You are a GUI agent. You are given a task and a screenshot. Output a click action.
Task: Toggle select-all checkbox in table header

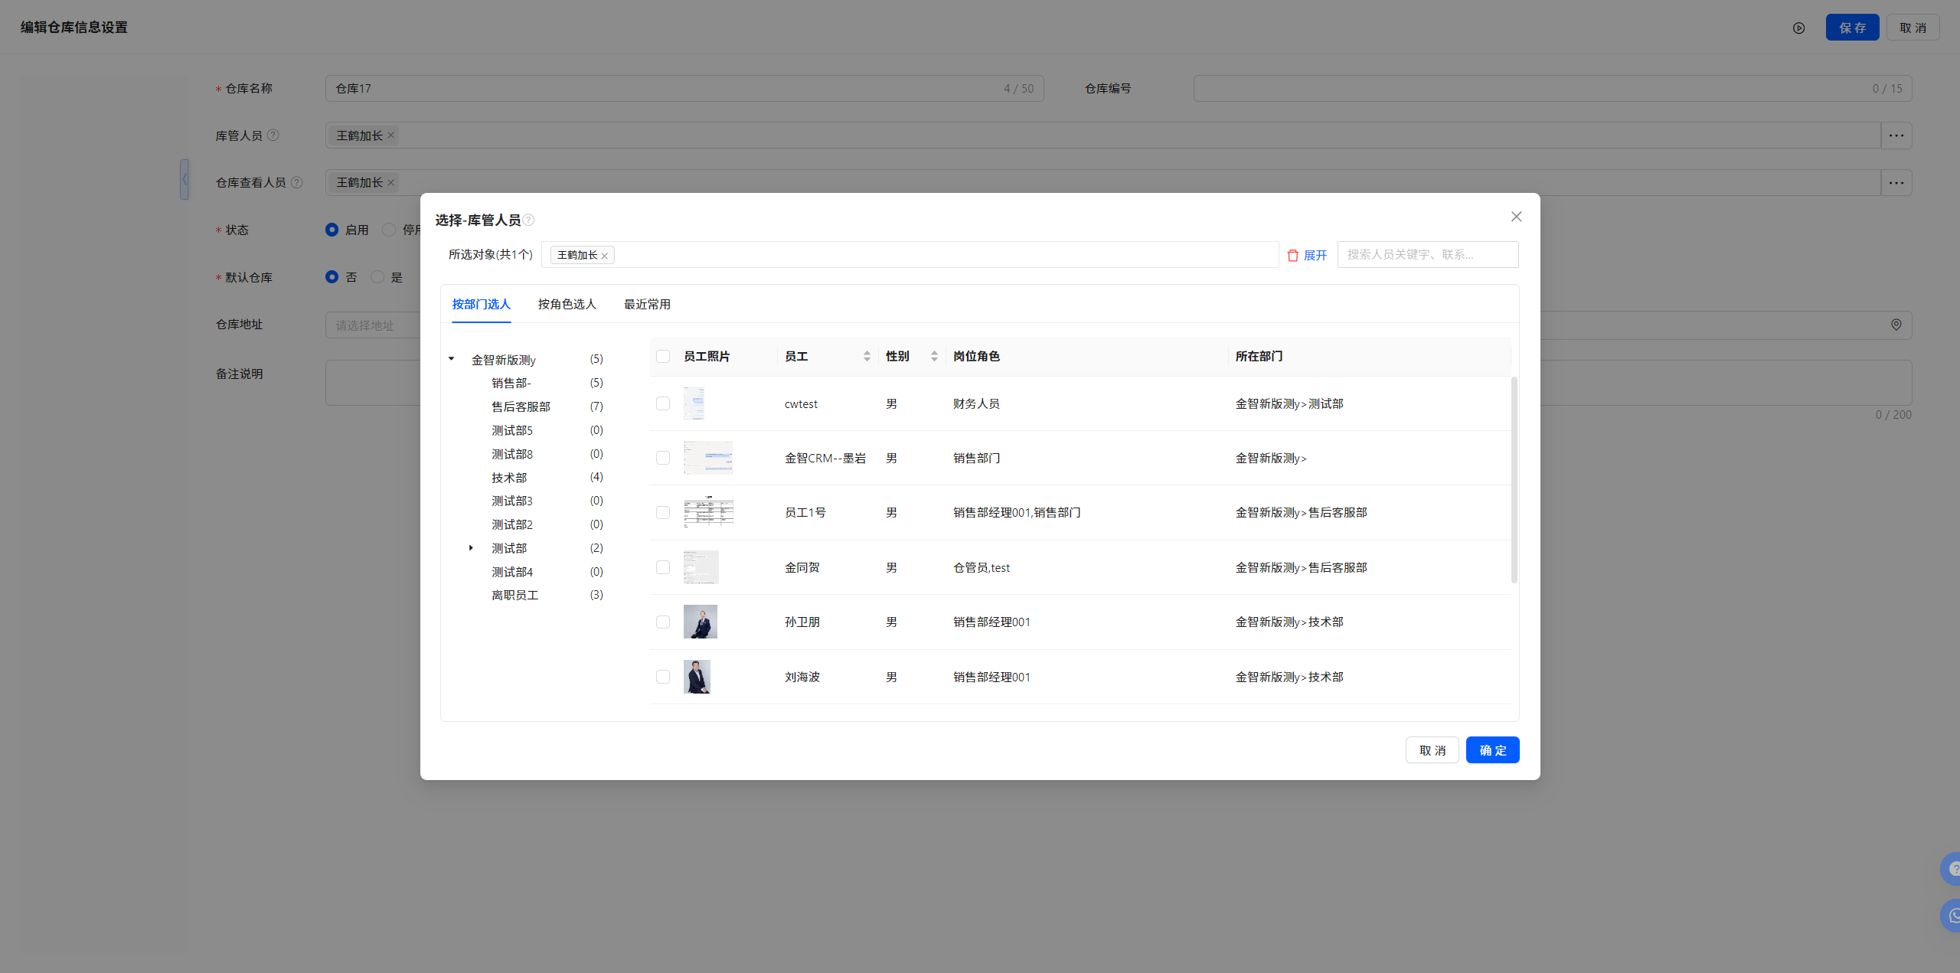pos(663,356)
